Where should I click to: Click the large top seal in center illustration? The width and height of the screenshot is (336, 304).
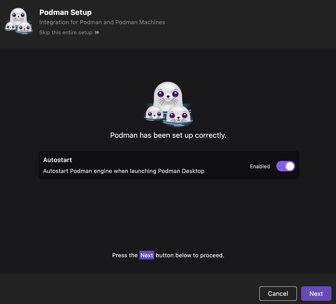(168, 94)
